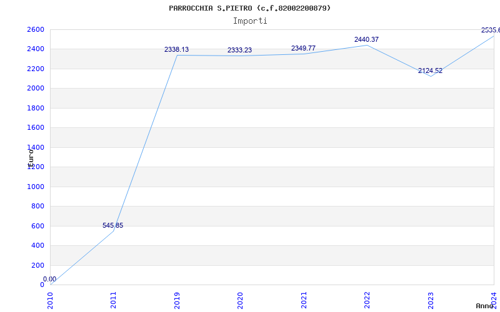Click the data label 2338.13

176,50
